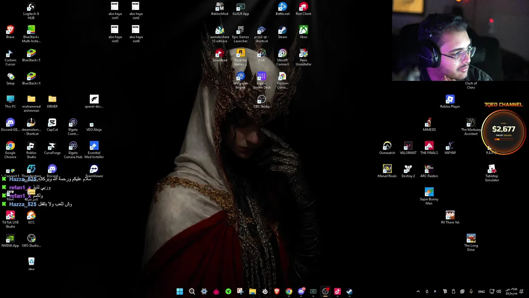Select the BlueStacks X desktop icon
Image resolution: width=529 pixels, height=298 pixels.
[31, 79]
